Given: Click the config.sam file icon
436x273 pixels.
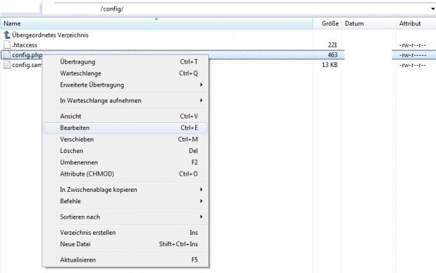Looking at the screenshot, I should (7, 65).
